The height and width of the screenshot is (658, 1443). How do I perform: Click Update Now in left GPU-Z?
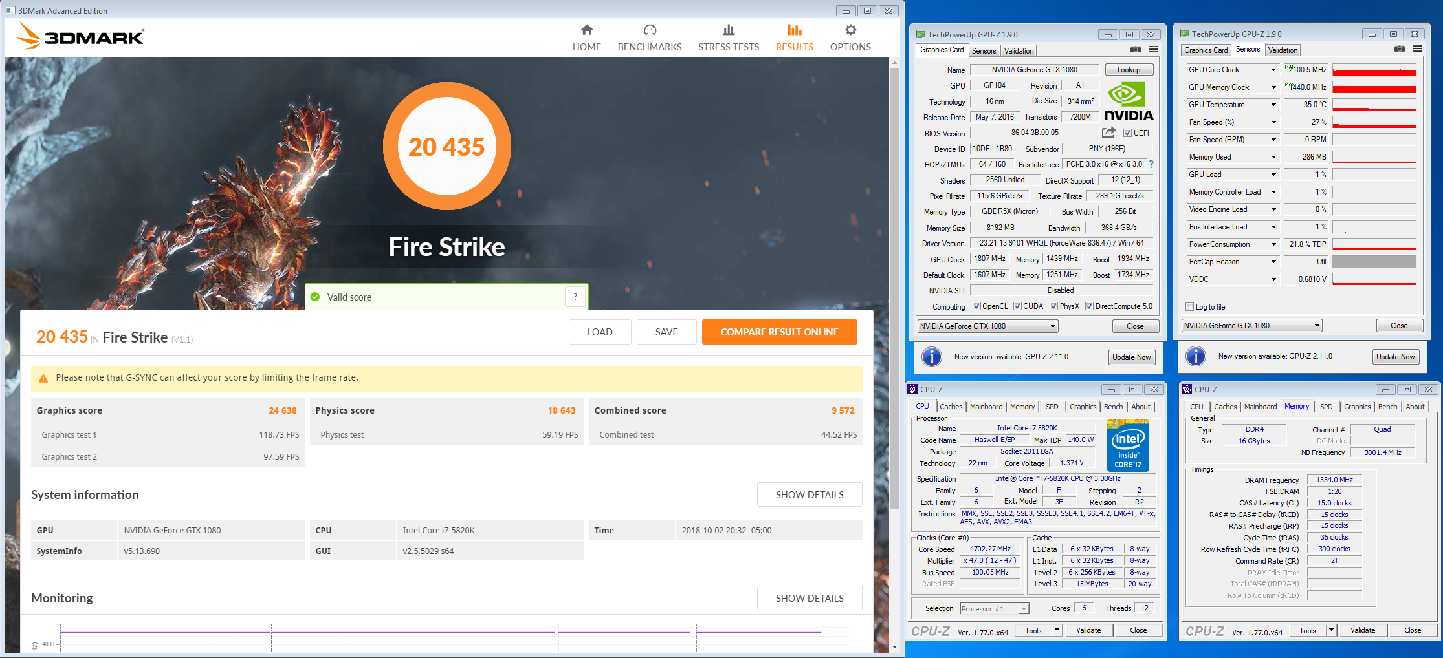pyautogui.click(x=1131, y=357)
